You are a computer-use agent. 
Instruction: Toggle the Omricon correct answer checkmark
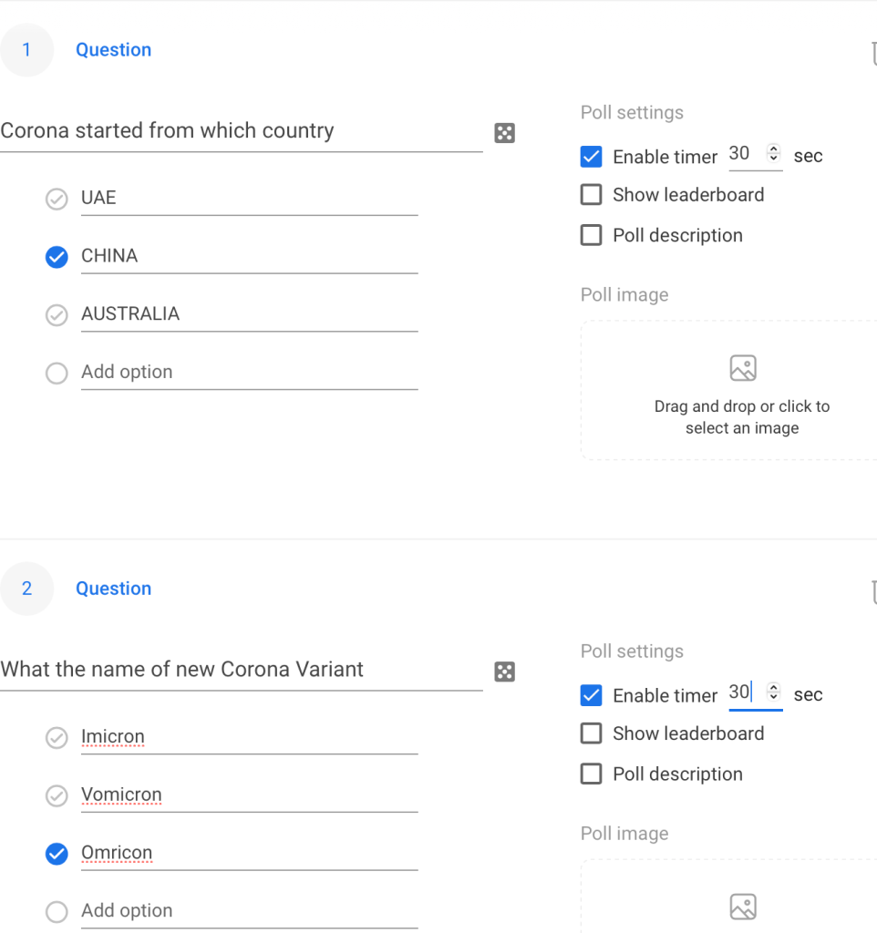pyautogui.click(x=57, y=854)
